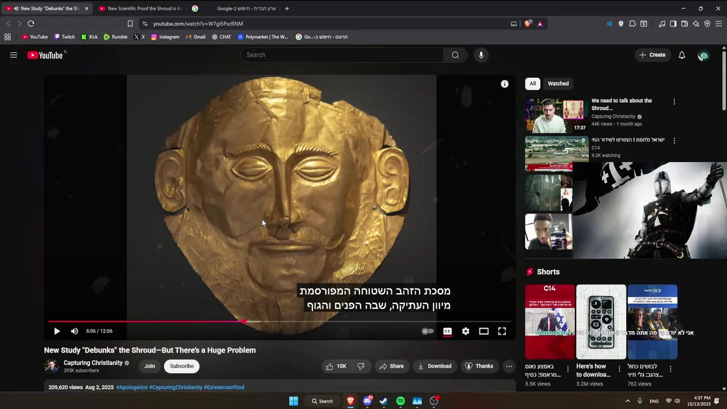Select the All filter chip
This screenshot has height=409, width=727.
(x=533, y=84)
